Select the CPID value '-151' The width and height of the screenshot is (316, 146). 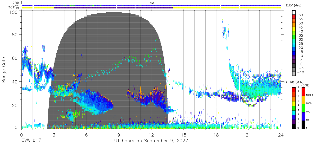[x=151, y=3]
